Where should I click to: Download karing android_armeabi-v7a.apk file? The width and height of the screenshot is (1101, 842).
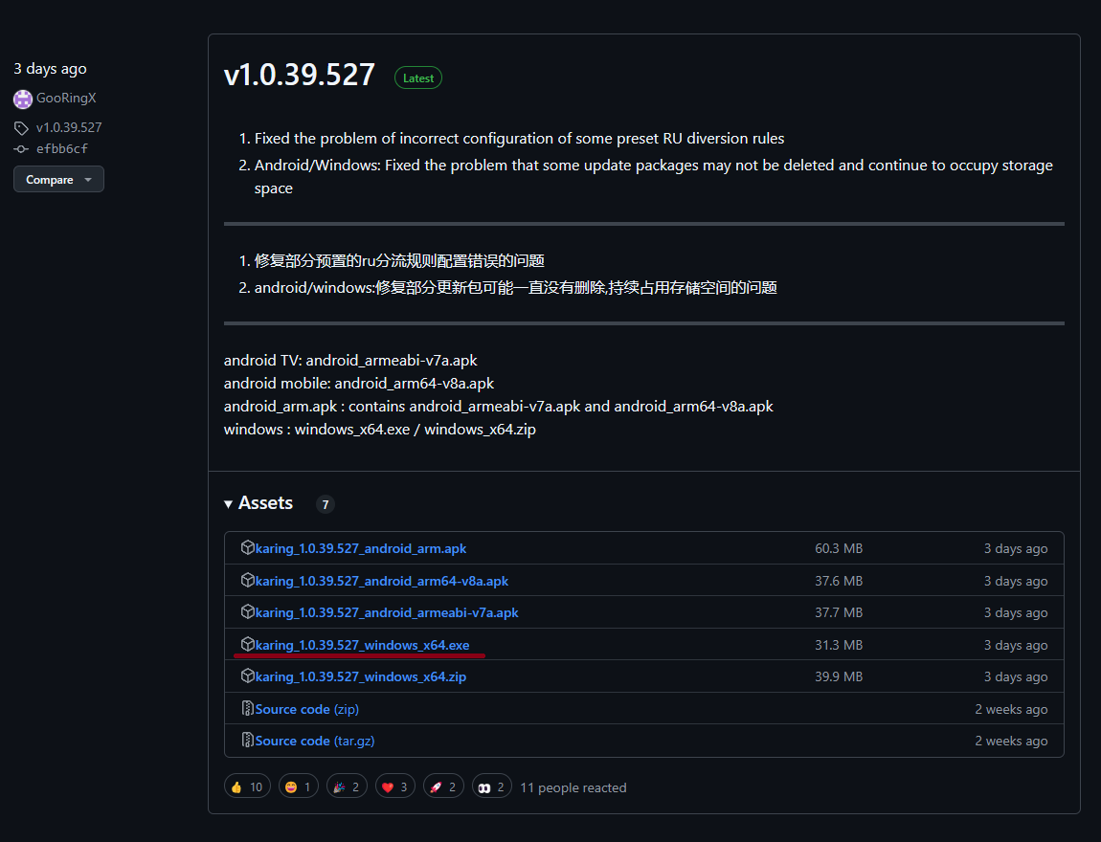pos(387,612)
